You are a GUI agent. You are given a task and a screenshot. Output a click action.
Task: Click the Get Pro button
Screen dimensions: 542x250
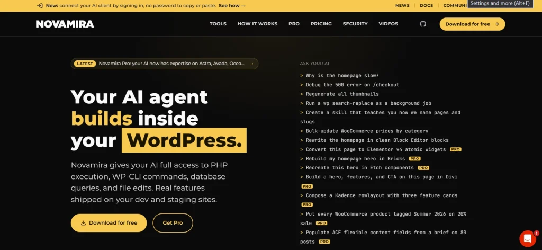173,222
